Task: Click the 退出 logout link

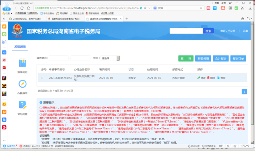Action: click(x=245, y=31)
